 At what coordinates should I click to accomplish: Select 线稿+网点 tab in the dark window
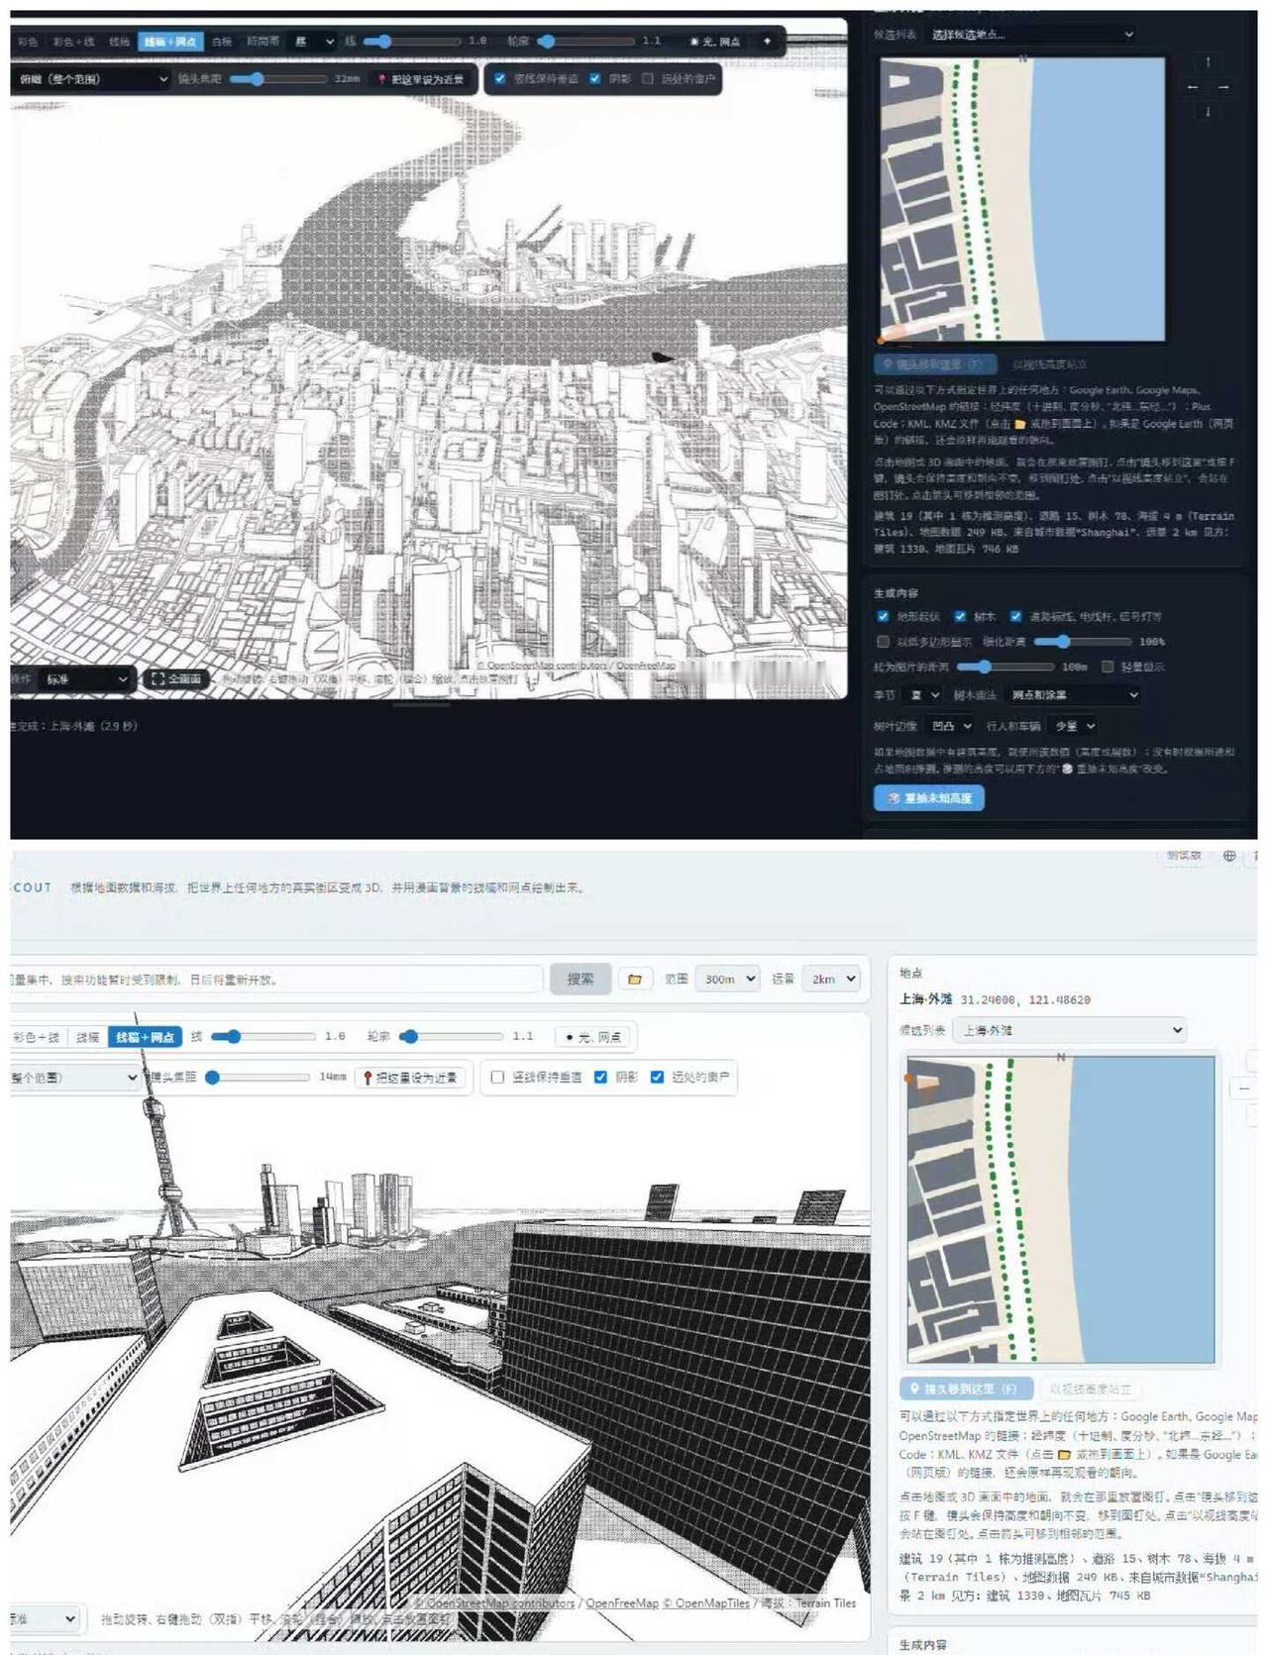[170, 42]
